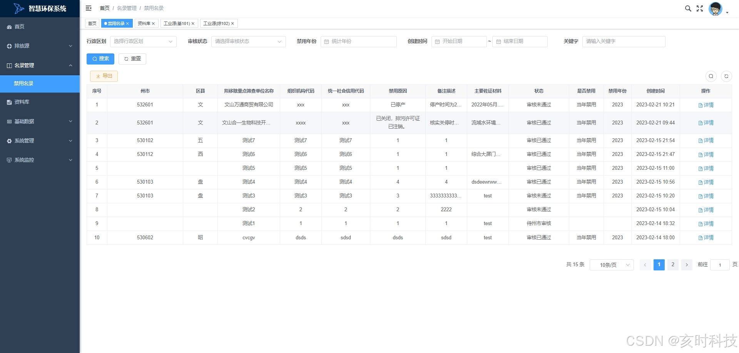Click the next page arrow
The width and height of the screenshot is (739, 353).
tap(687, 265)
